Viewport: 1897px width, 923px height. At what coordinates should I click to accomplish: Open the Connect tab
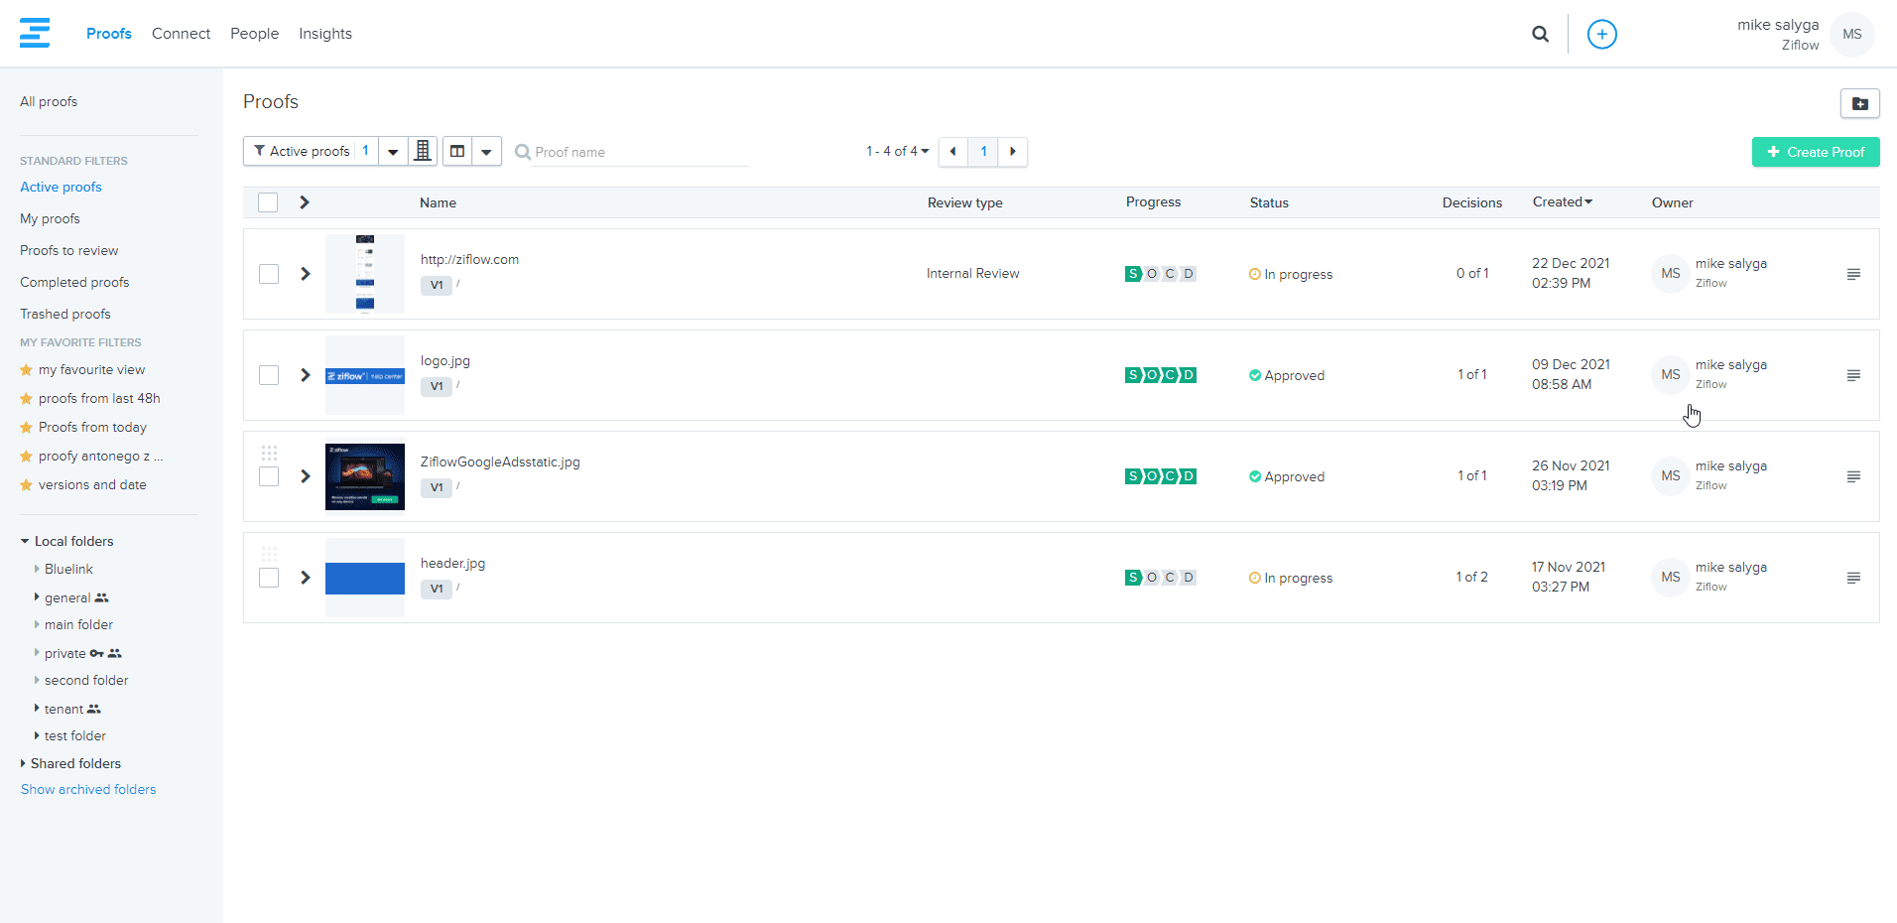181,34
